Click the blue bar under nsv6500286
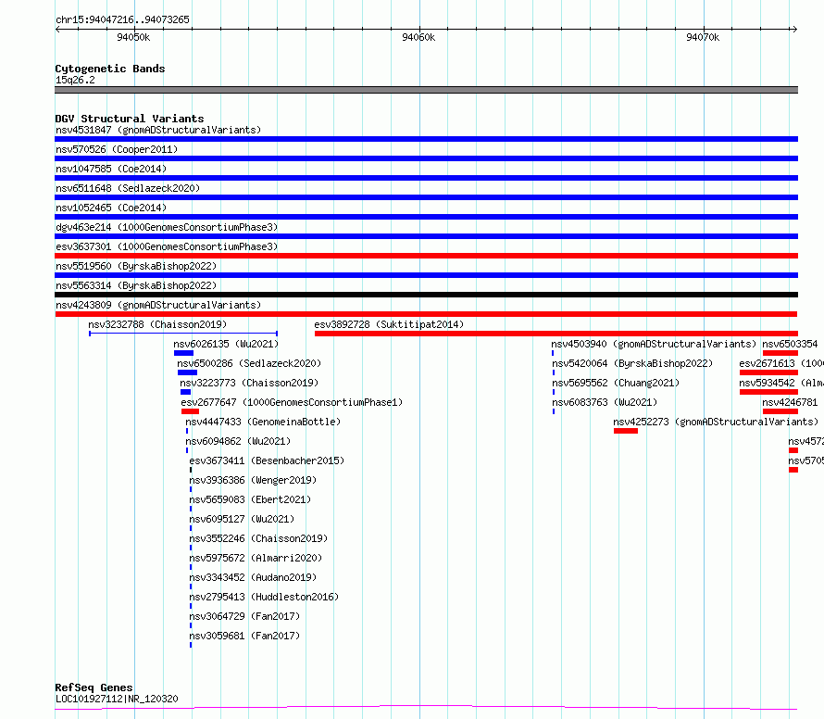 188,372
